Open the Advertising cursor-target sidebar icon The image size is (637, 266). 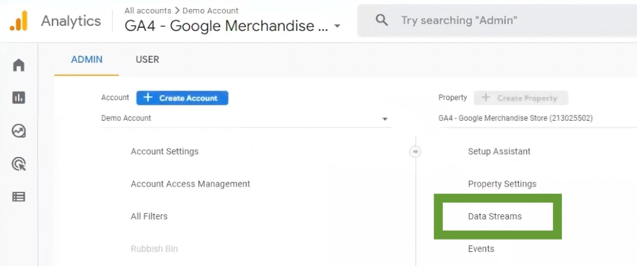coord(19,164)
